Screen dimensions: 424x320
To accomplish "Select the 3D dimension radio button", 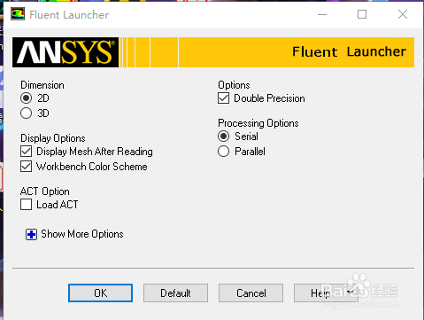I will coord(26,113).
